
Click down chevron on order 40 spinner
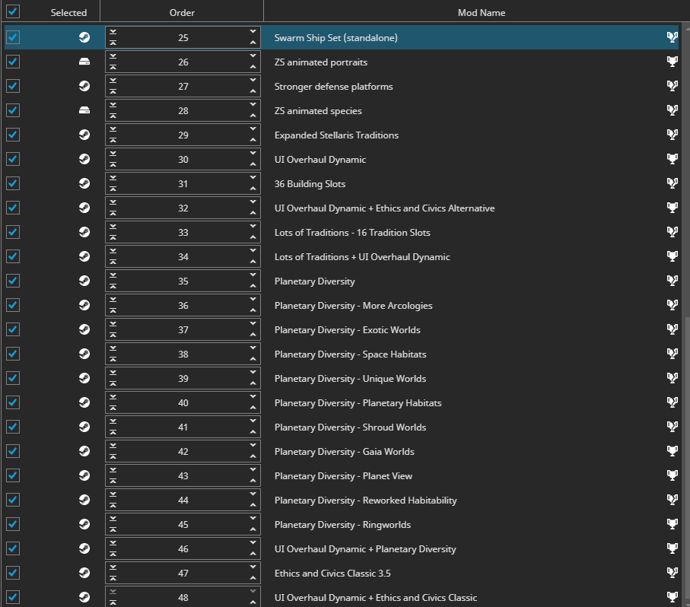point(253,397)
